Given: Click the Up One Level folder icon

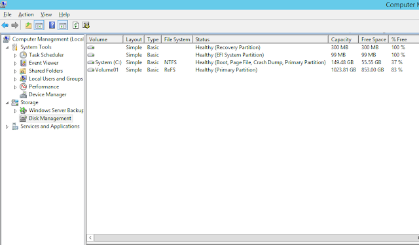Looking at the screenshot, I should point(28,26).
